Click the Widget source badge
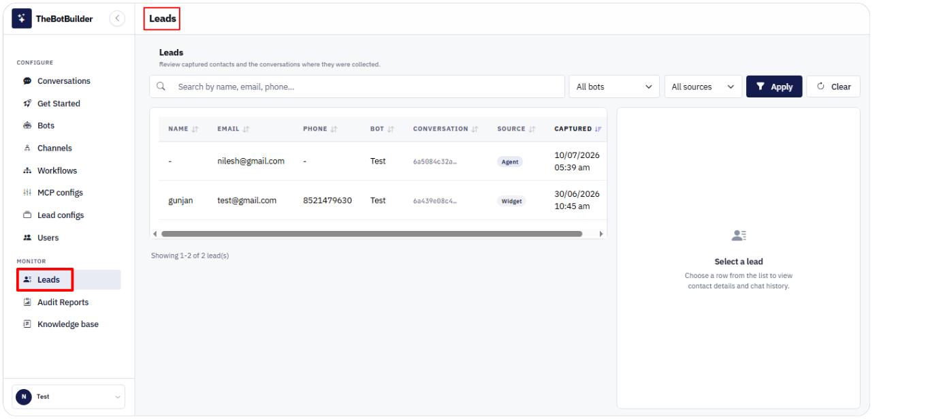930x419 pixels. [511, 201]
